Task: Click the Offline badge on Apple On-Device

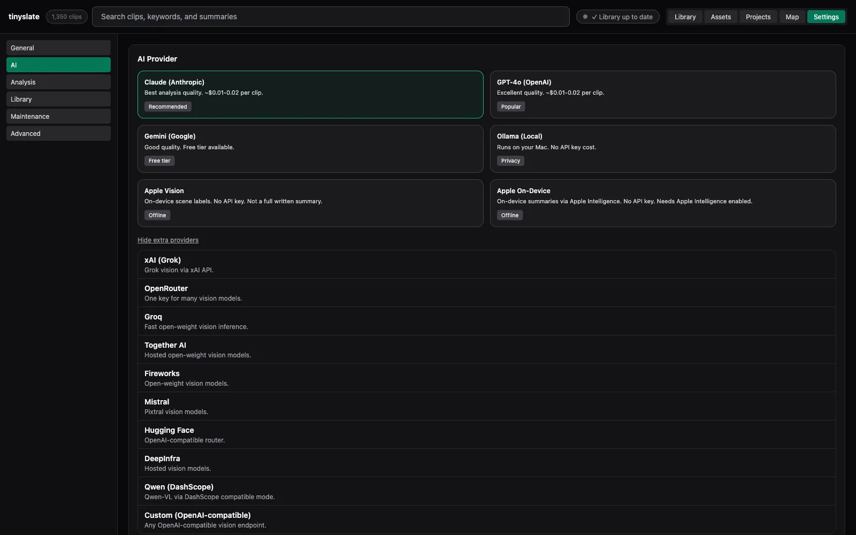Action: (x=510, y=215)
